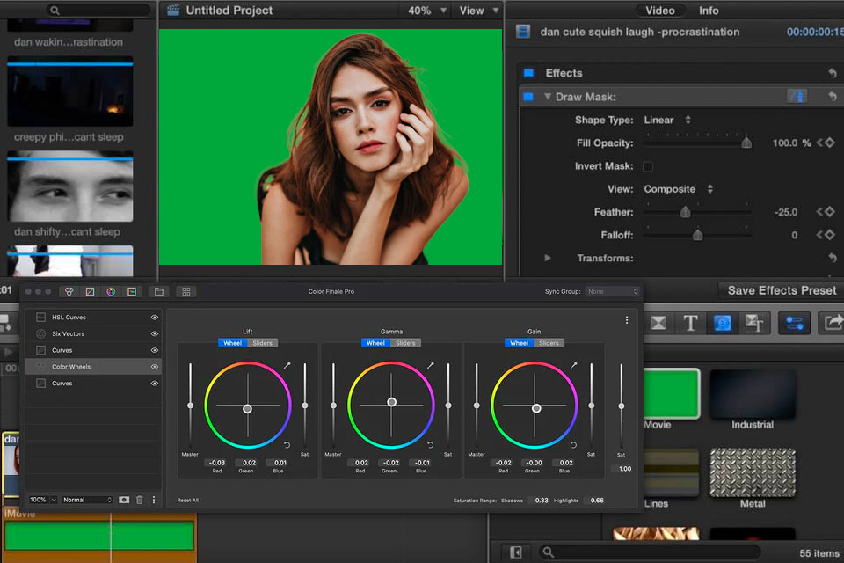Toggle visibility of the Six Vectors layer

pos(155,334)
